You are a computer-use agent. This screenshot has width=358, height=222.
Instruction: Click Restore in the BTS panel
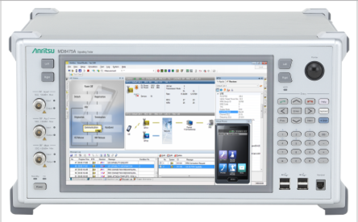pyautogui.click(x=231, y=82)
